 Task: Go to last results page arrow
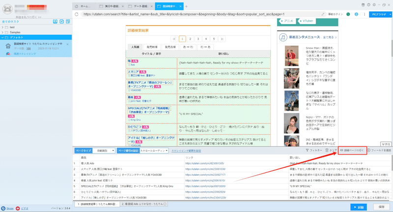click(x=222, y=39)
